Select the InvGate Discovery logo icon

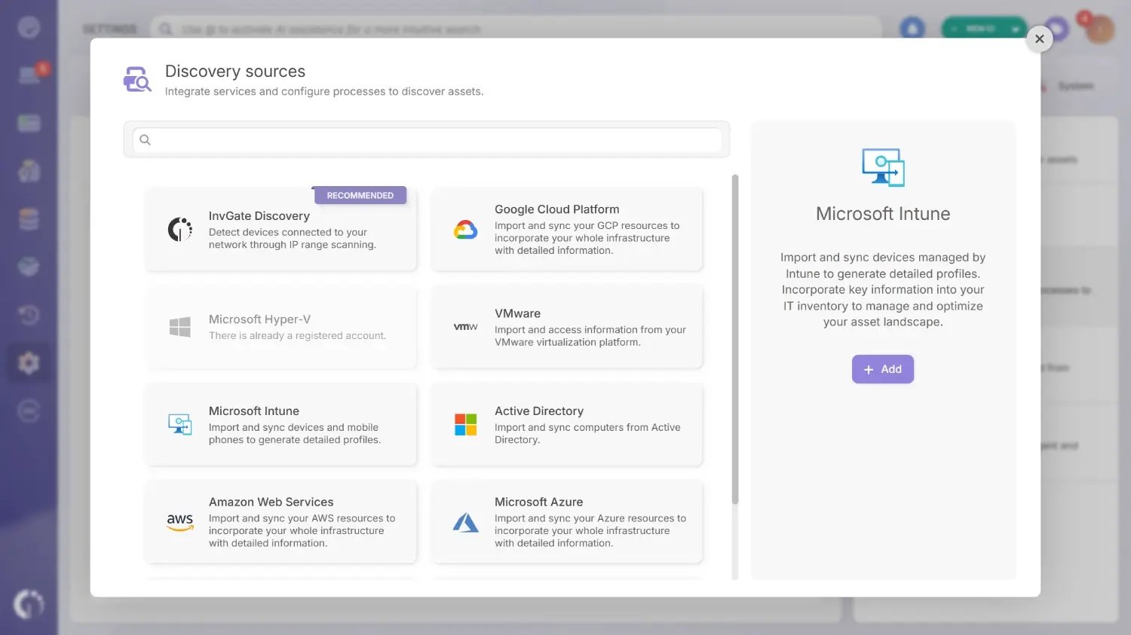pyautogui.click(x=179, y=227)
